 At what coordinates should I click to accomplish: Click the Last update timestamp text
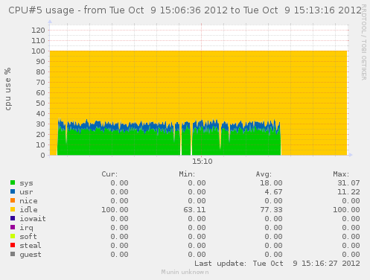click(277, 264)
